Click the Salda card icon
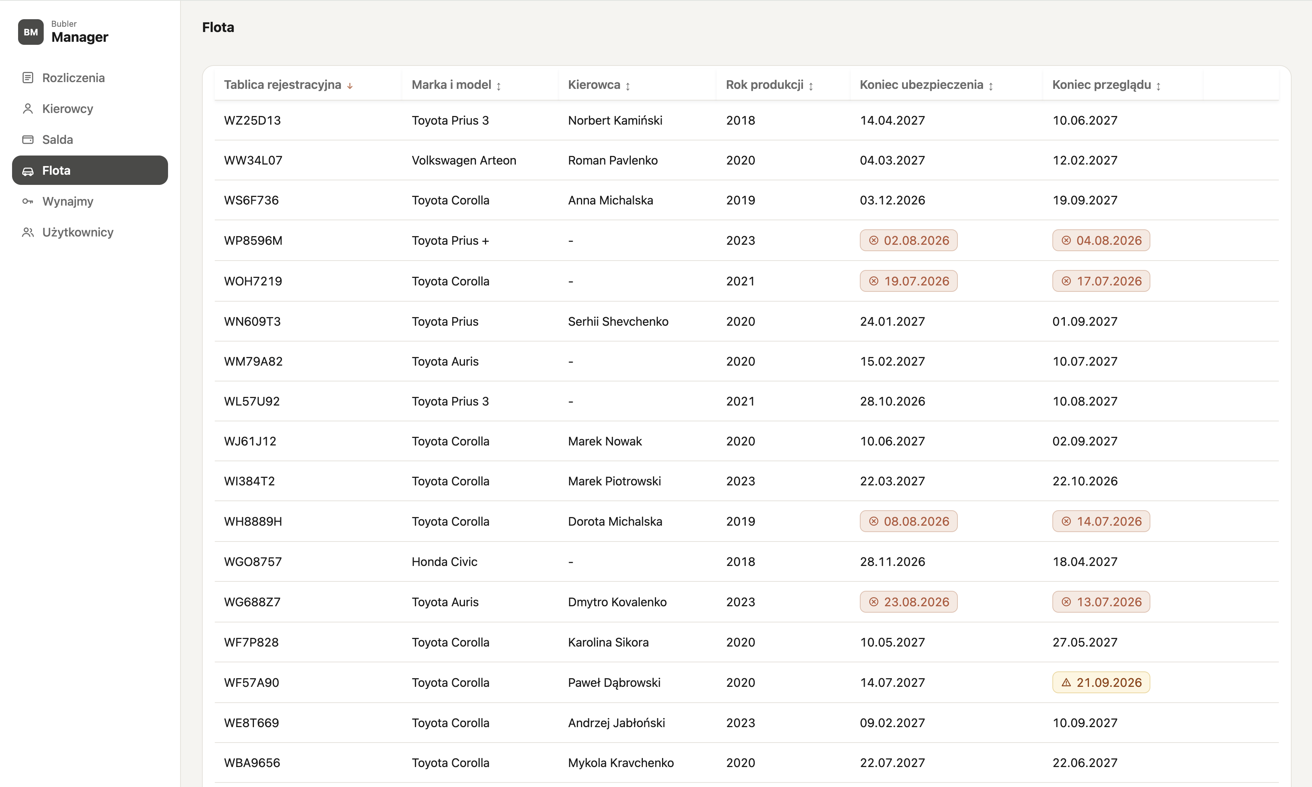This screenshot has width=1312, height=787. (x=28, y=139)
